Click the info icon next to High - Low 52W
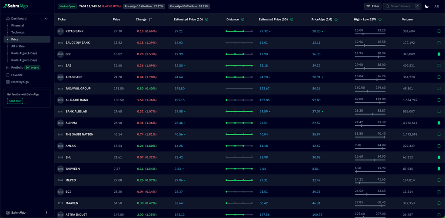Viewport: 445px width, 218px height. pos(380,20)
